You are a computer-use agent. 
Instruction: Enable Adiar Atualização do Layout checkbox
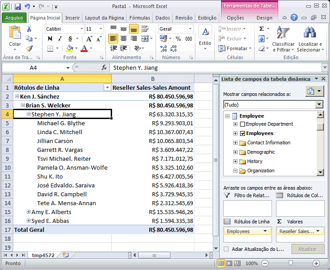click(x=226, y=250)
